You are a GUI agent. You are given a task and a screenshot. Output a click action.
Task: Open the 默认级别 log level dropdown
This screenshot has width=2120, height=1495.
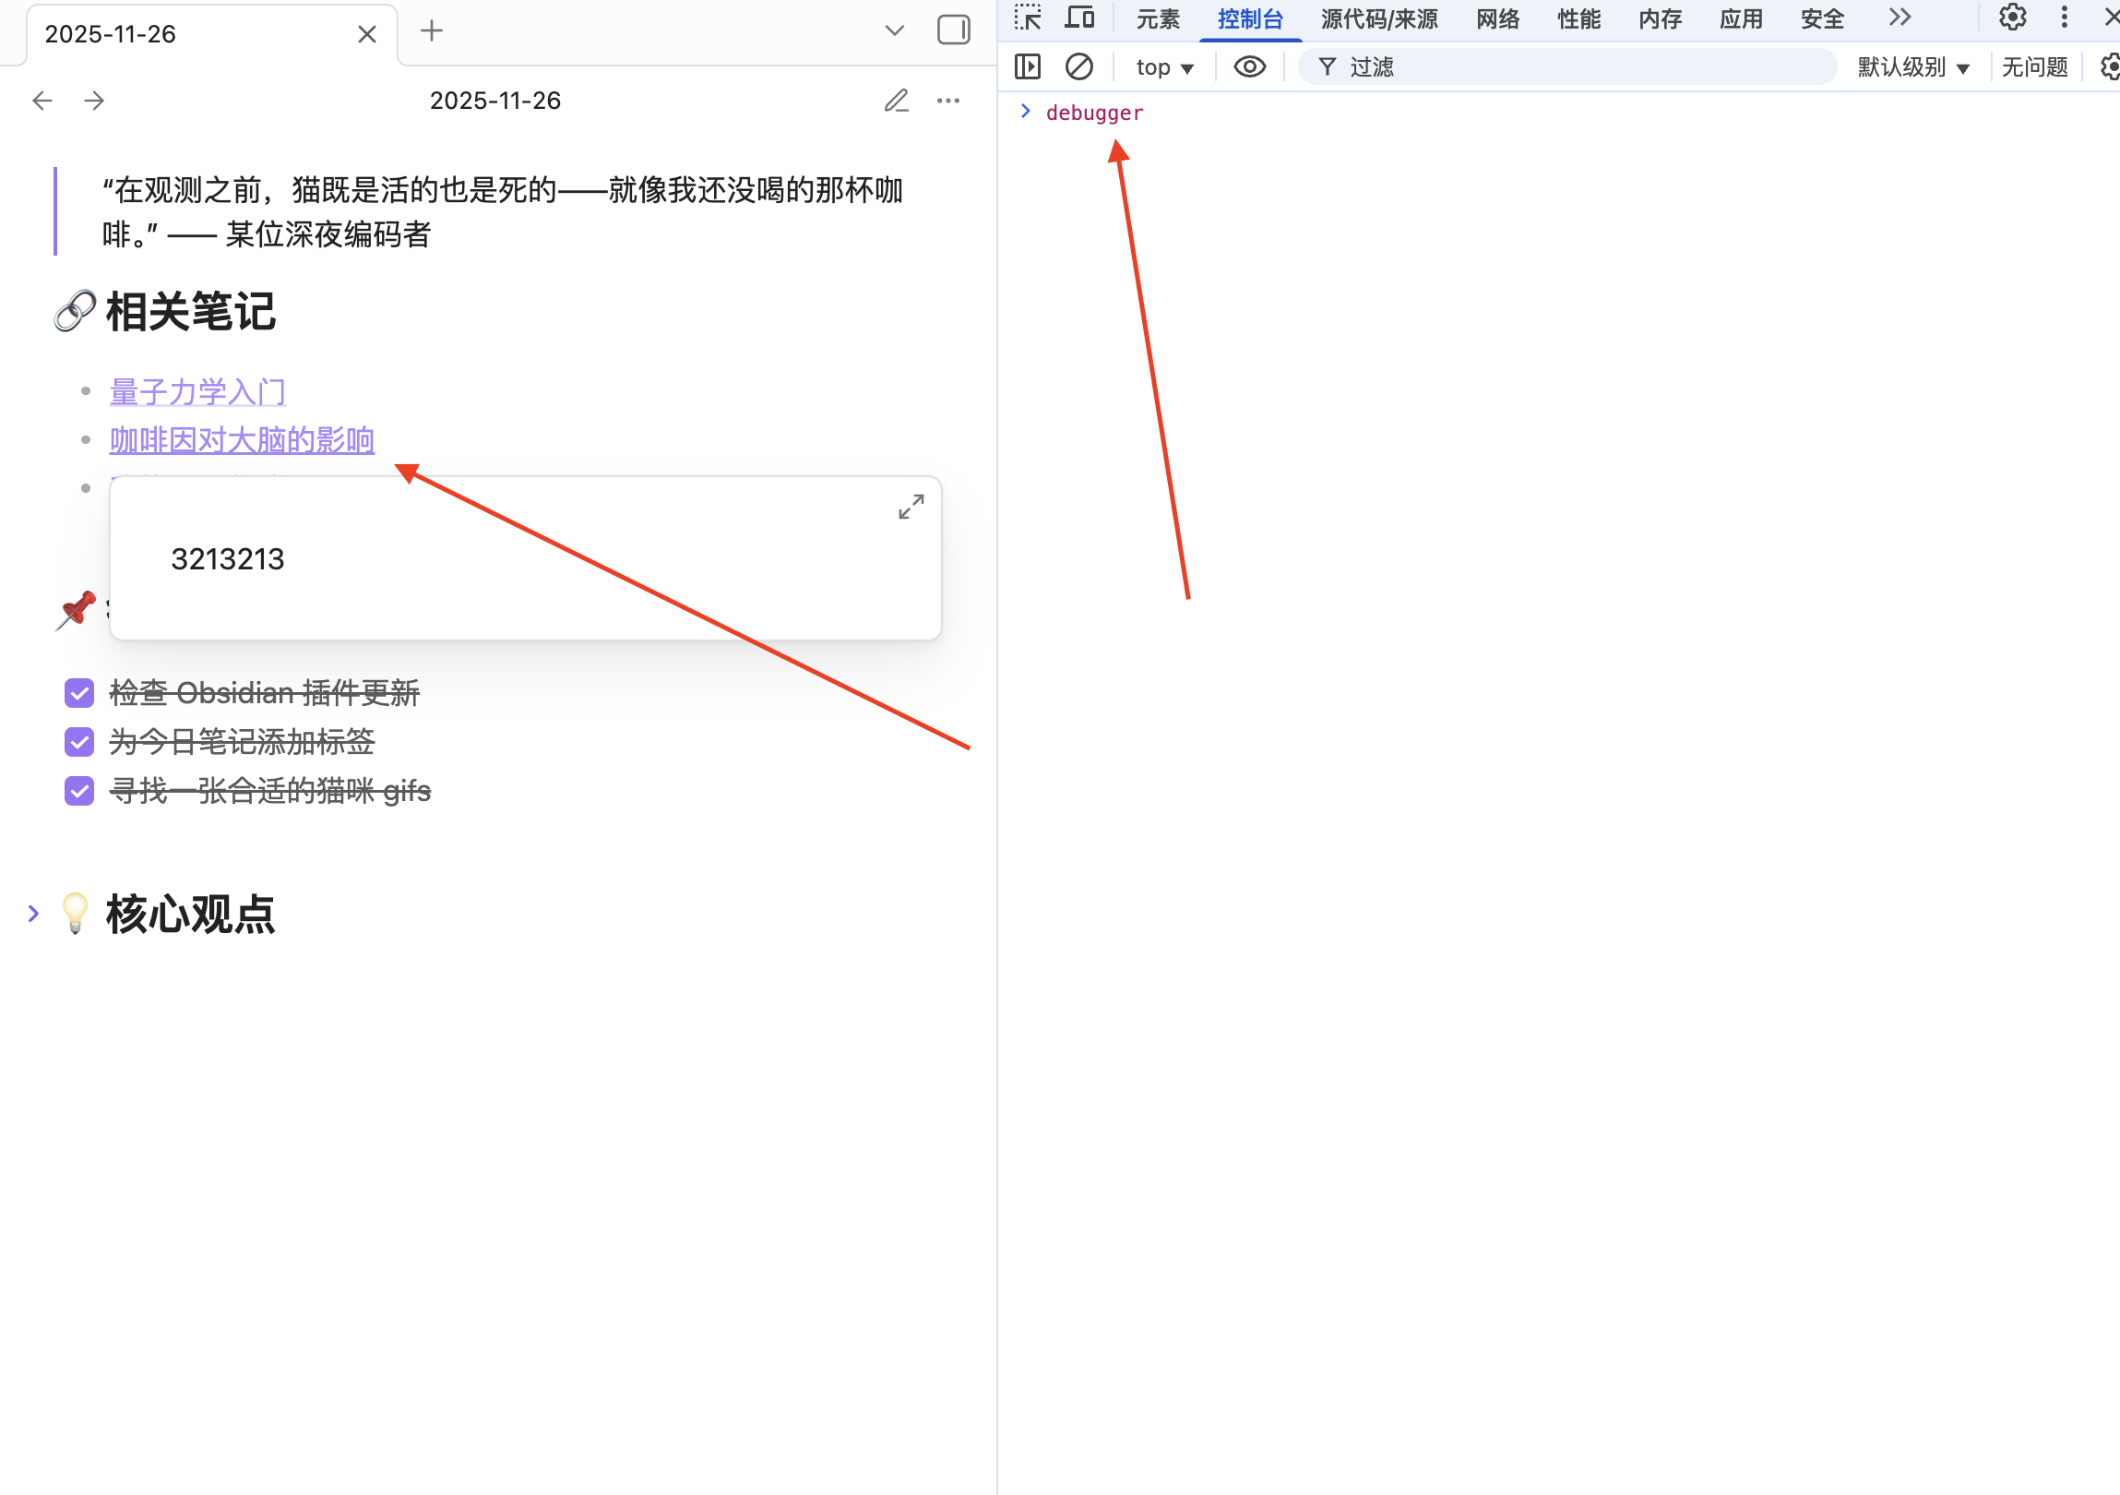pos(1912,67)
